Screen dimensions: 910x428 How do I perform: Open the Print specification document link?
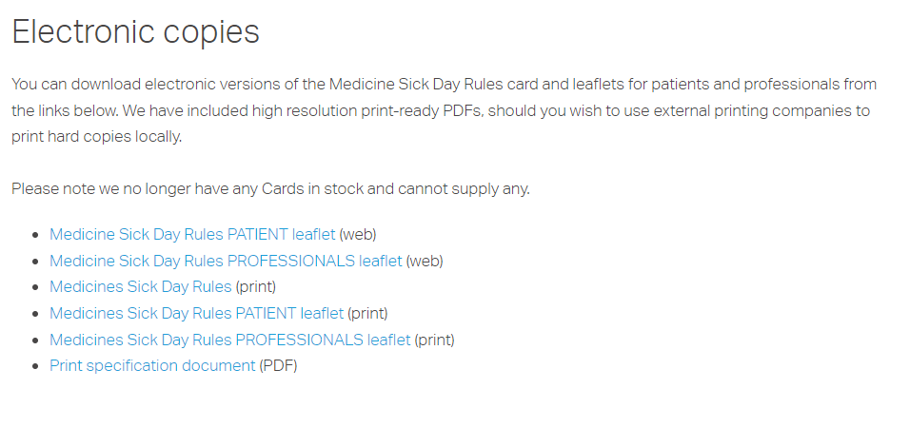[x=152, y=366]
